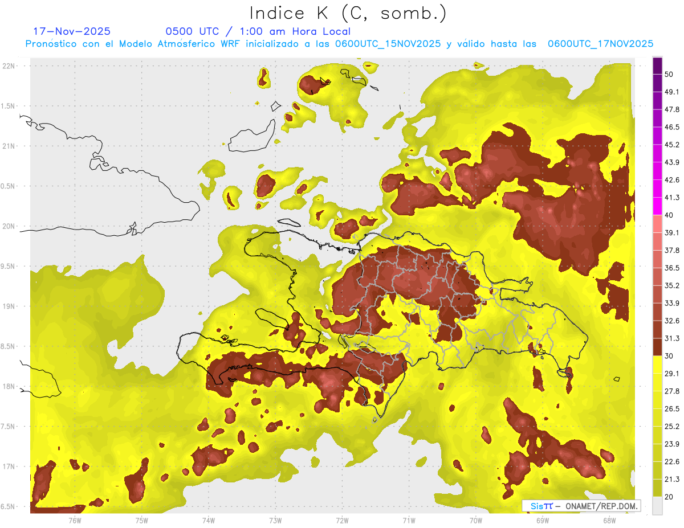Click the "76W" longitude axis label
684x528 pixels.
75,520
